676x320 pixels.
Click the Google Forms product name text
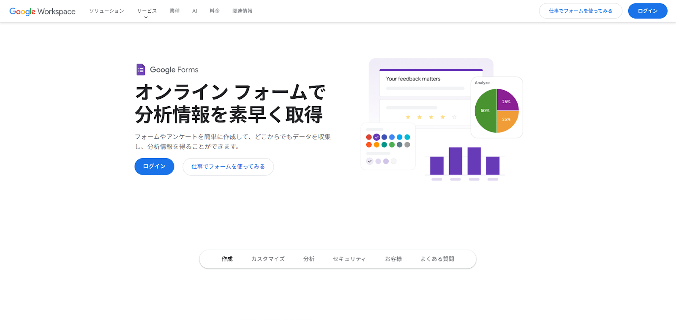click(x=174, y=70)
